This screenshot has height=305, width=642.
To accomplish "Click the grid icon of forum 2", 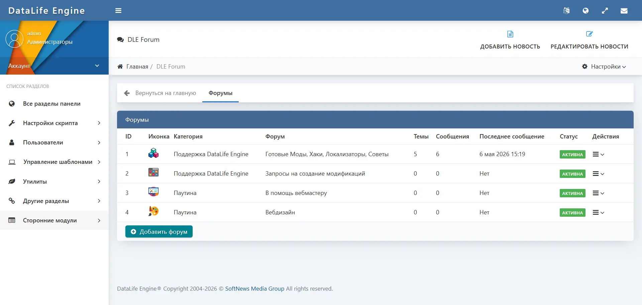I will [x=153, y=173].
